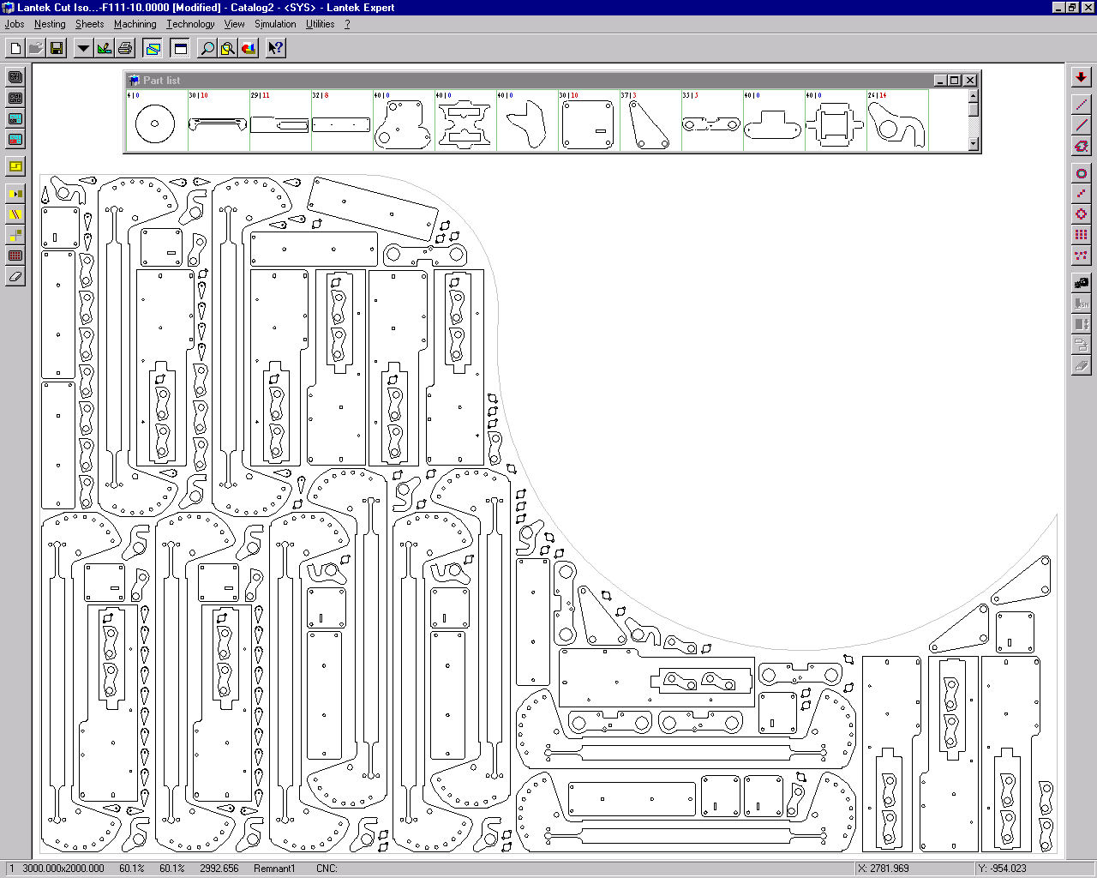Create a new job with the blank page icon
1097x878 pixels.
point(15,48)
